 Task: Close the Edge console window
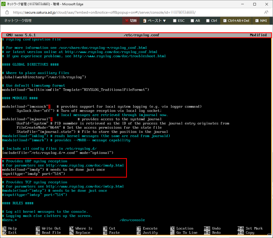[x=266, y=4]
